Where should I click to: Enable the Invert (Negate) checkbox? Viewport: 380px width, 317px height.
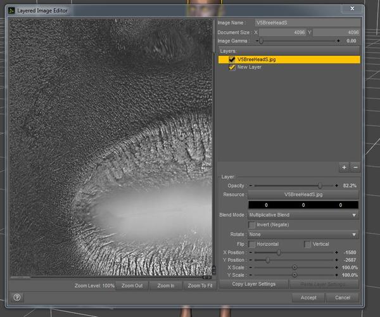[252, 224]
